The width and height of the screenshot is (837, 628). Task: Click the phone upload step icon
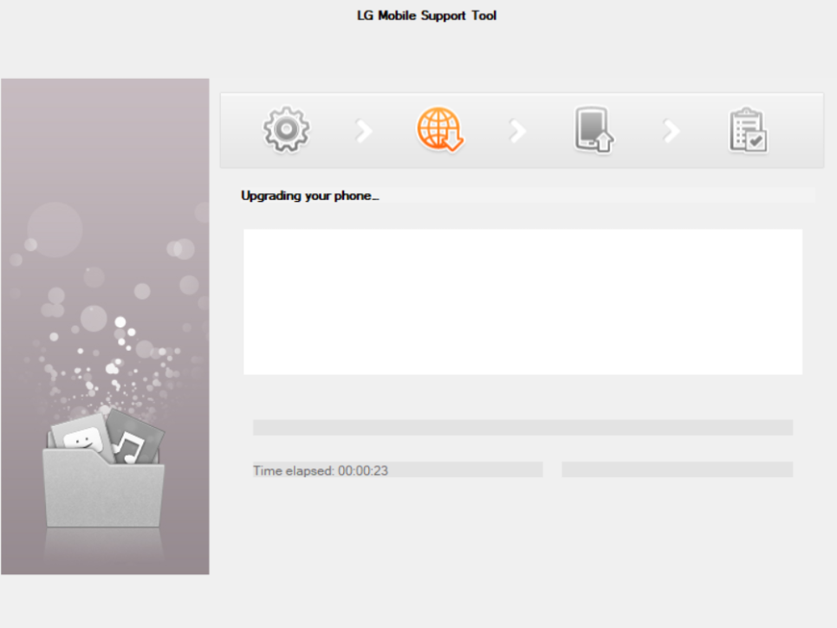click(x=594, y=130)
